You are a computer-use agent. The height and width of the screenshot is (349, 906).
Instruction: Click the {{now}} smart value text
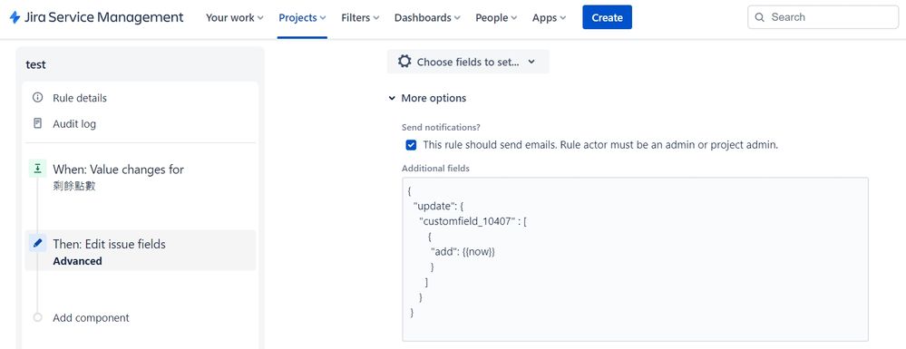[479, 252]
